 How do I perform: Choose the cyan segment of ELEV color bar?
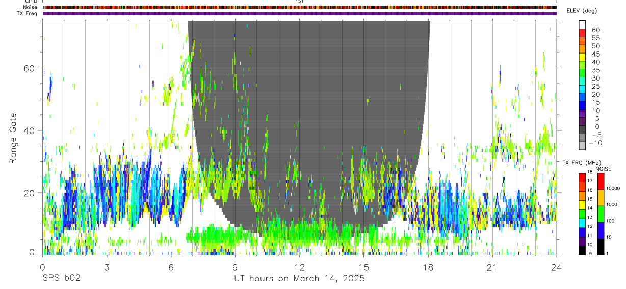tap(582, 90)
